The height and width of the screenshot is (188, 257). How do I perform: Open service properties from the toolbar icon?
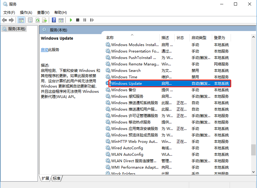click(30, 20)
